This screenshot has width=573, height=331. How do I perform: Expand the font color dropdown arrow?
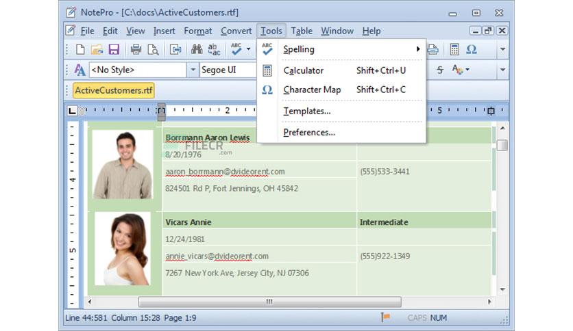[467, 69]
